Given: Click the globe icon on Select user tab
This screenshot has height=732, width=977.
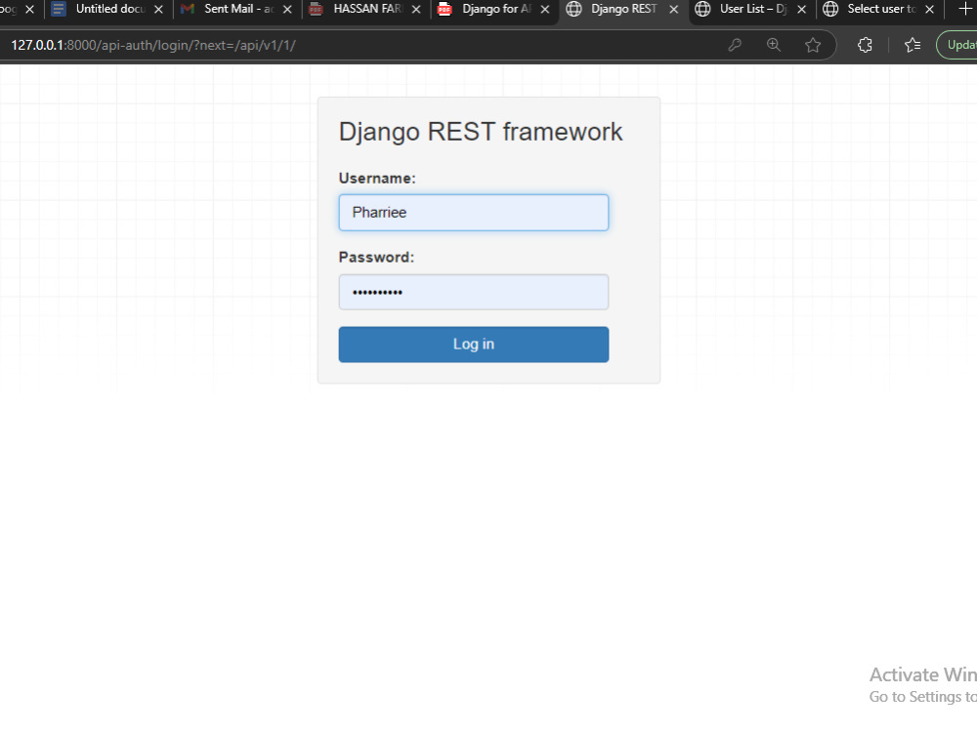Looking at the screenshot, I should tap(829, 9).
